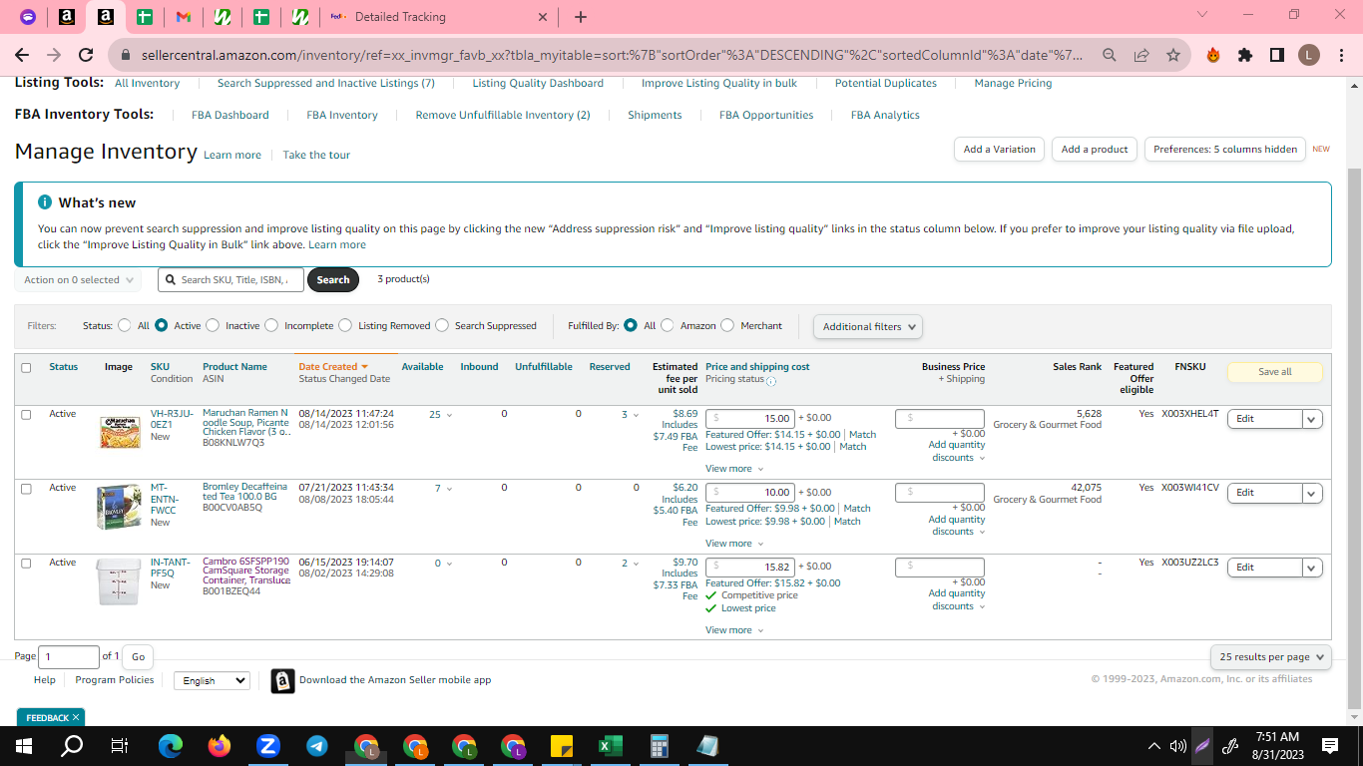The width and height of the screenshot is (1363, 766).
Task: Go to Manage Pricing
Action: pyautogui.click(x=1013, y=83)
